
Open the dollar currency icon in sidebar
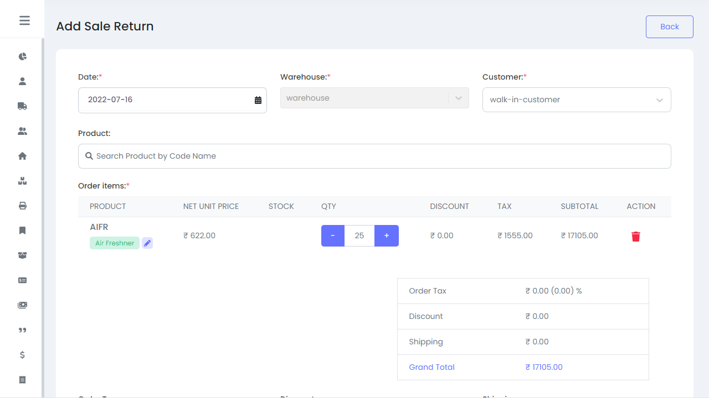tap(22, 354)
